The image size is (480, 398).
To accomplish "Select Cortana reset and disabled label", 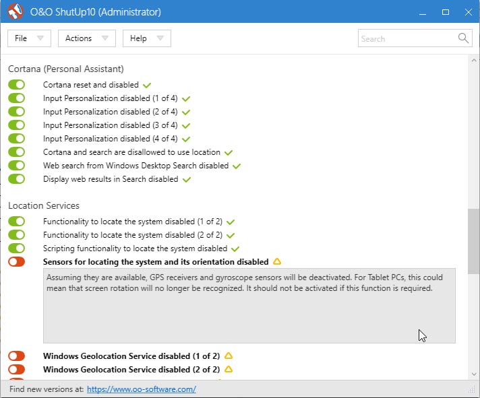I will coord(91,85).
